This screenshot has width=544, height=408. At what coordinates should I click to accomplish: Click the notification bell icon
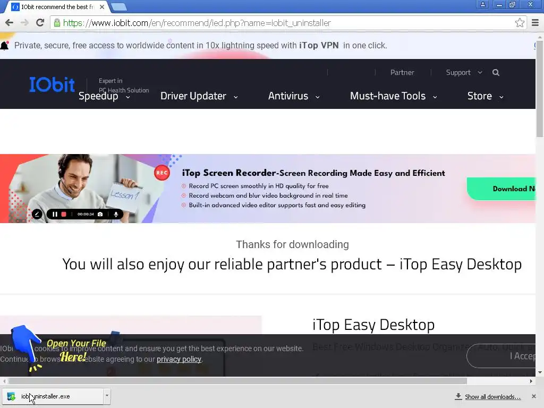tap(4, 46)
